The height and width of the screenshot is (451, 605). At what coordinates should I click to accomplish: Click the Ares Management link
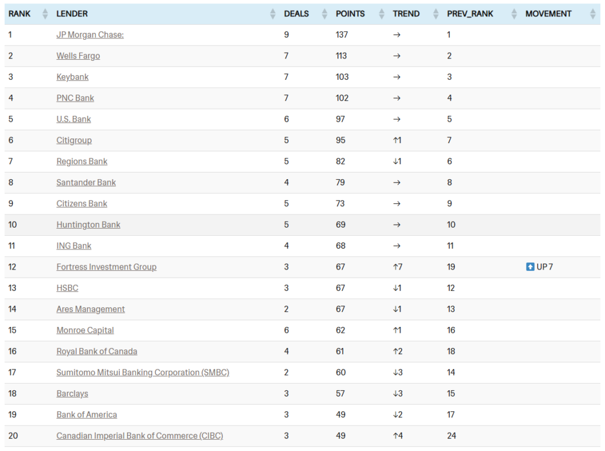(x=90, y=309)
